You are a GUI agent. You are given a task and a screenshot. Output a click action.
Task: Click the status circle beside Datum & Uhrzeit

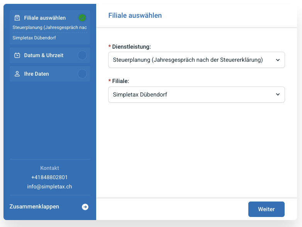(x=82, y=55)
